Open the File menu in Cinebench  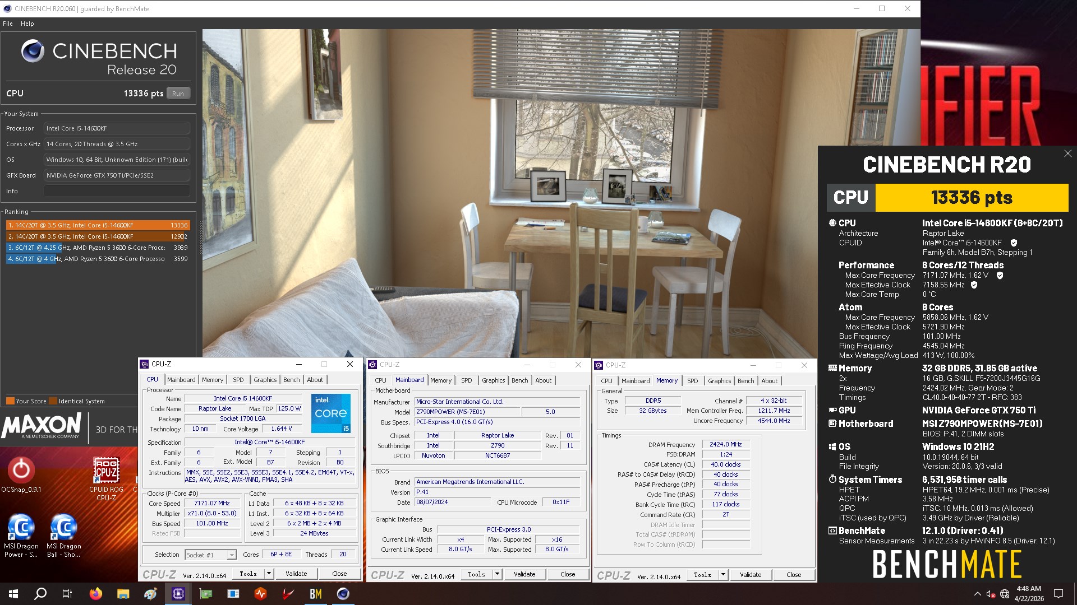coord(8,24)
